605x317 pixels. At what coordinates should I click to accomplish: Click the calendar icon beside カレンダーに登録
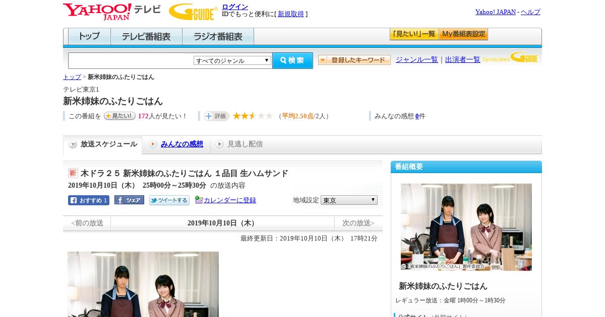199,200
